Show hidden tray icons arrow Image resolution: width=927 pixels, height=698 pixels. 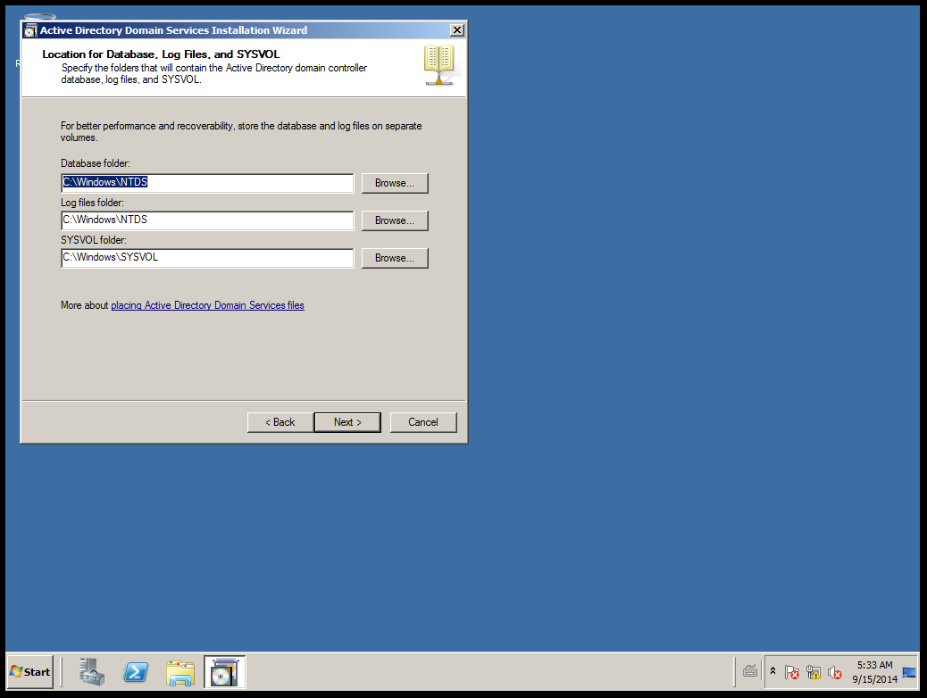[x=772, y=671]
